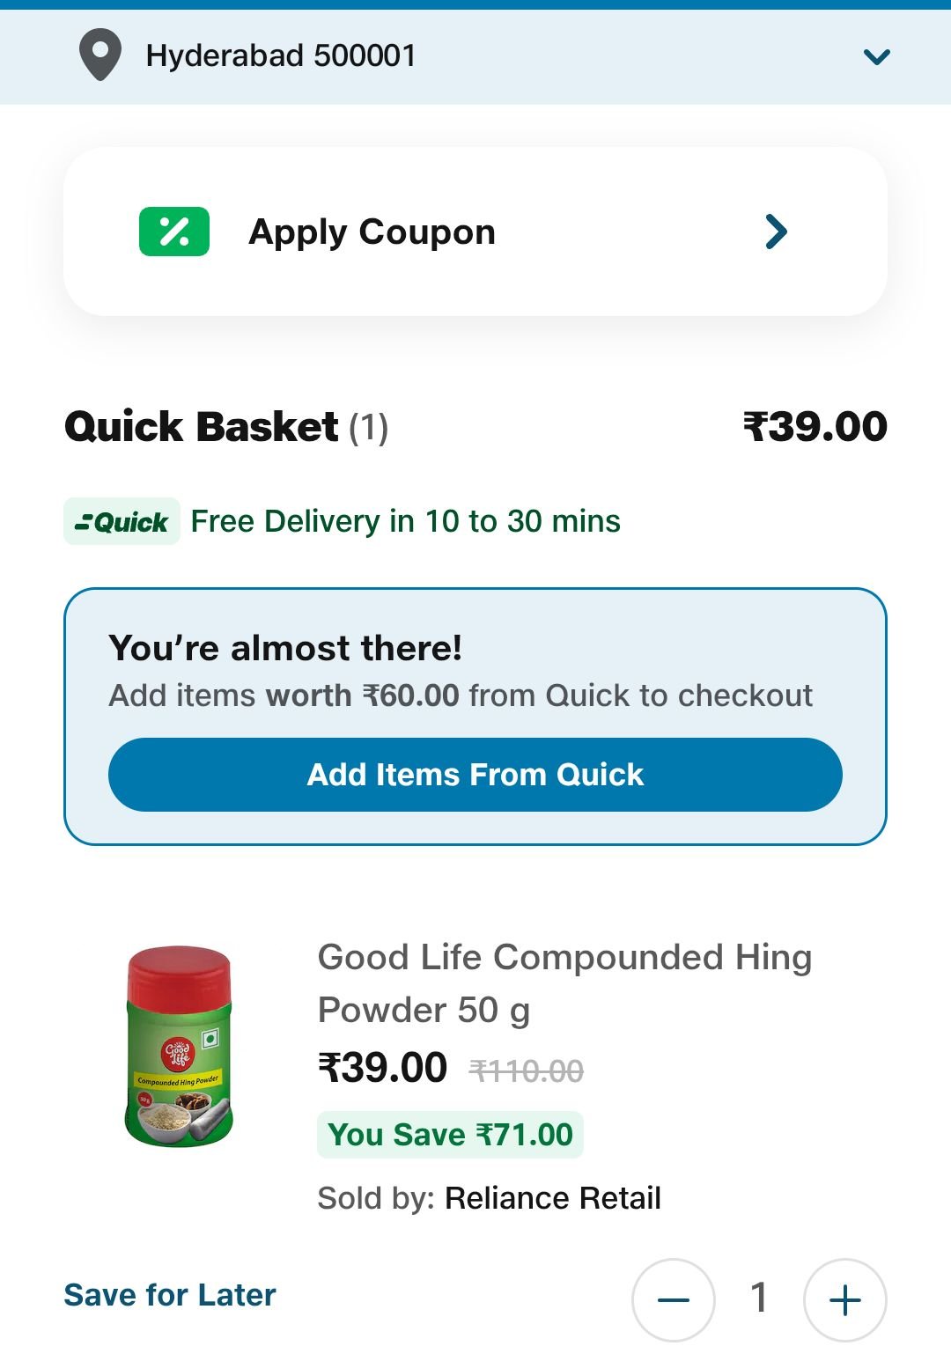Open the Hyderabad 500001 location selector
This screenshot has width=951, height=1361.
click(x=475, y=56)
